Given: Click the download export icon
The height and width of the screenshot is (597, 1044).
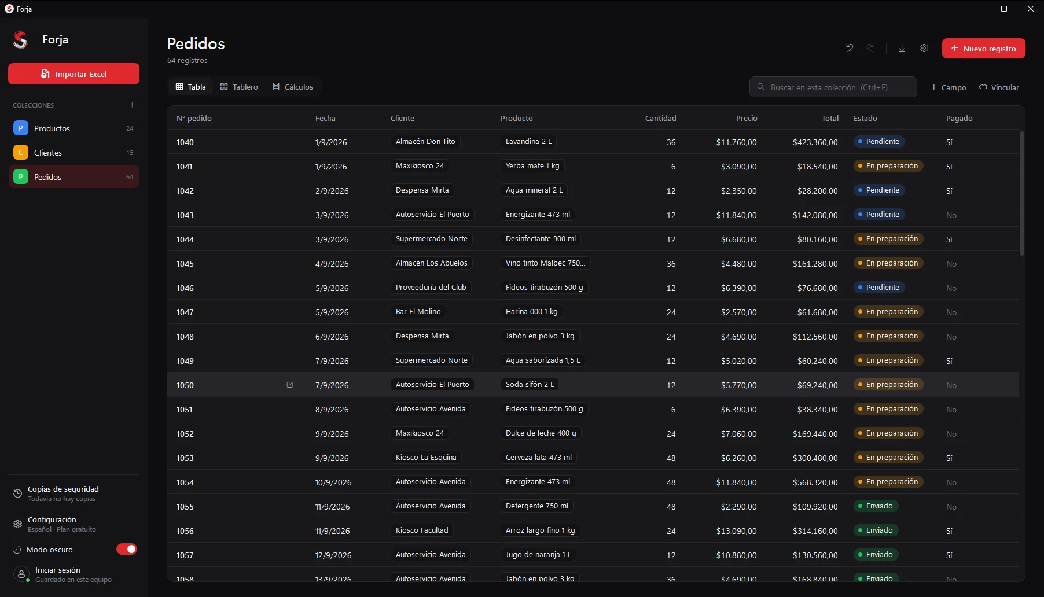Looking at the screenshot, I should (902, 48).
